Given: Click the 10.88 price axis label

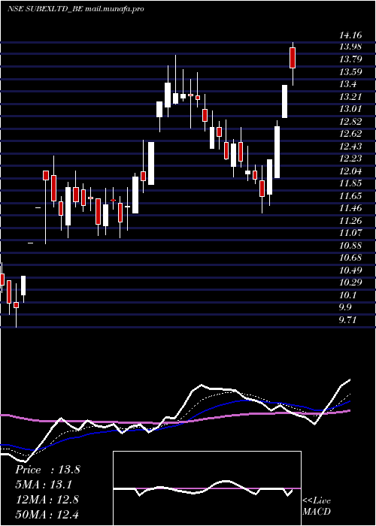Looking at the screenshot, I should tap(351, 246).
